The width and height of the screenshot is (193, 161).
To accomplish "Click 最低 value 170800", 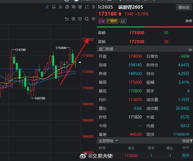I will (135, 91).
